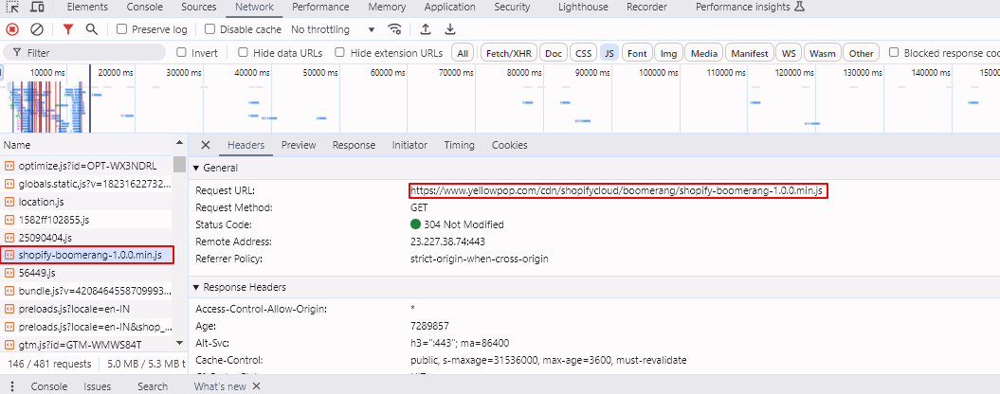Click the export HAR download icon
Image resolution: width=1000 pixels, height=394 pixels.
click(450, 29)
